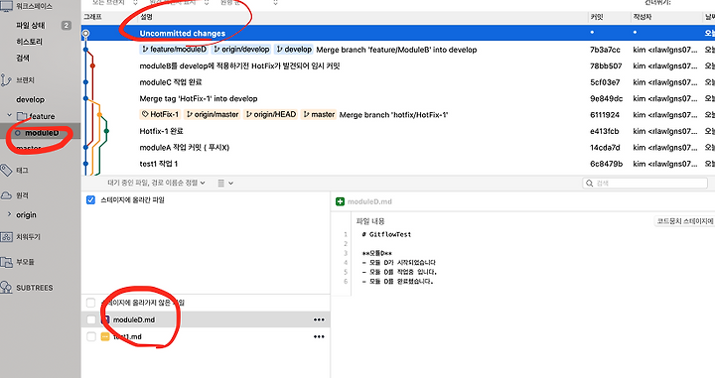Select the moduleD branch under feature
The height and width of the screenshot is (378, 715).
coord(42,133)
